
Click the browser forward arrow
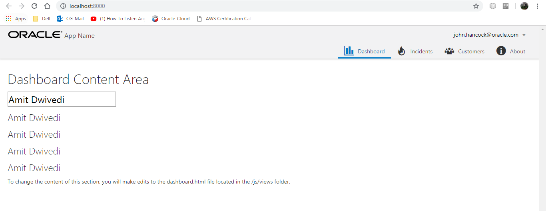pyautogui.click(x=22, y=6)
